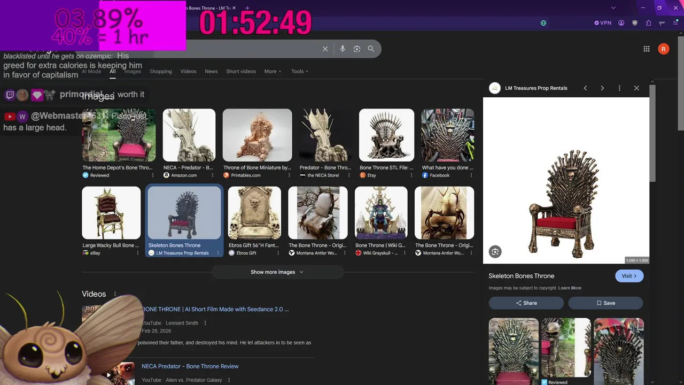Switch to the Short videos tab
The width and height of the screenshot is (684, 385).
click(x=241, y=71)
